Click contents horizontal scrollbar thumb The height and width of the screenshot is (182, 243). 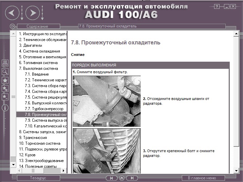click(x=33, y=170)
